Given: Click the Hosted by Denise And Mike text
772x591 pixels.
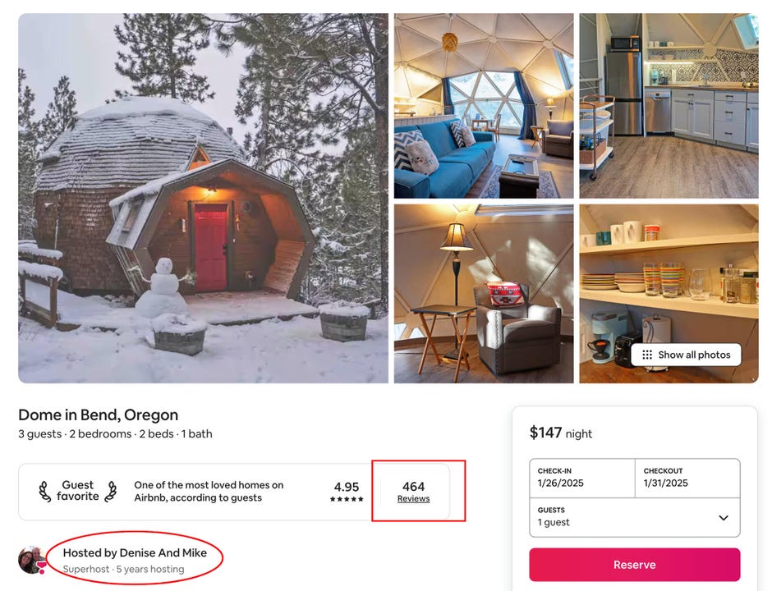Looking at the screenshot, I should [x=135, y=552].
